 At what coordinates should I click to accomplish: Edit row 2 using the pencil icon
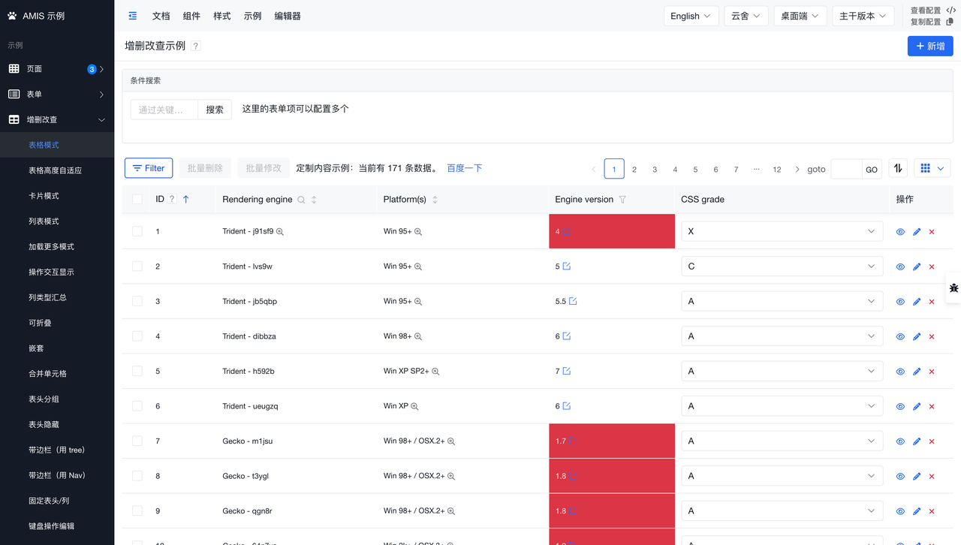click(x=916, y=266)
